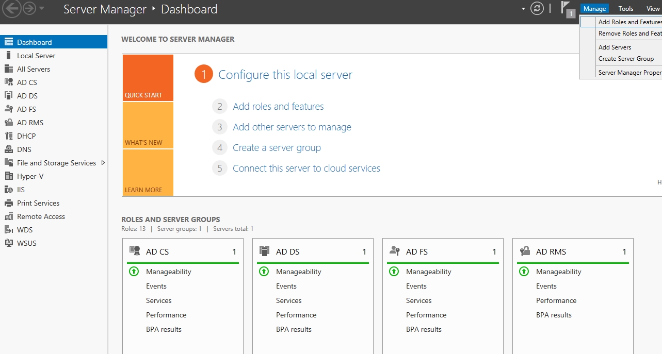Viewport: 662px width, 354px height.
Task: Open the View menu
Action: (653, 9)
